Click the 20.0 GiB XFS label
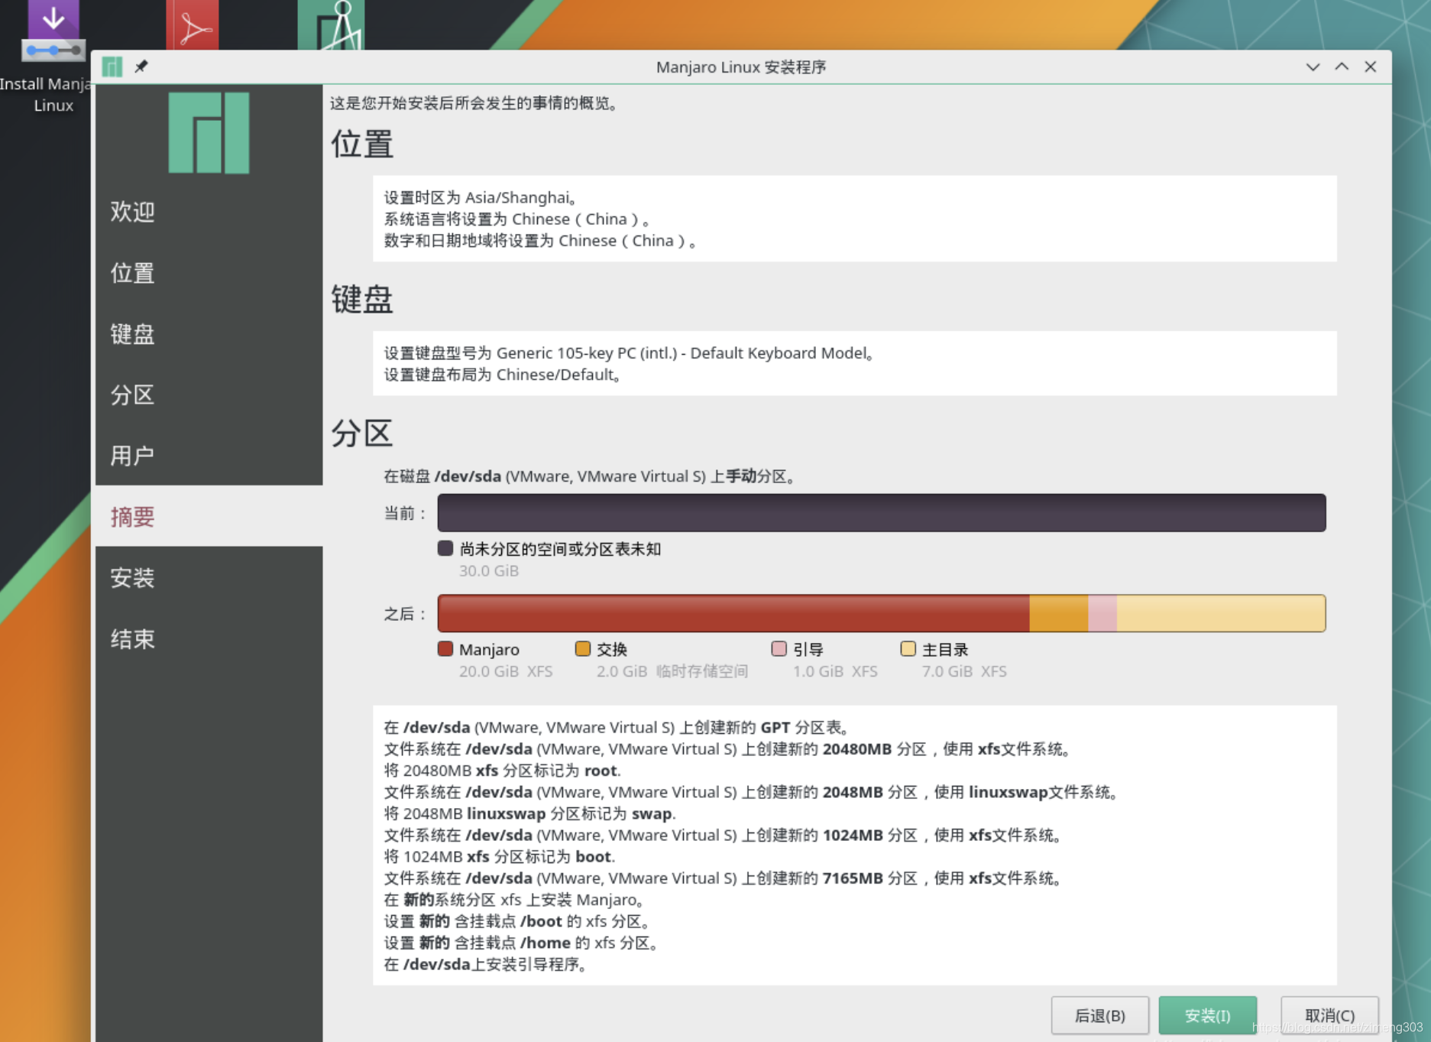The height and width of the screenshot is (1042, 1431). [x=506, y=671]
